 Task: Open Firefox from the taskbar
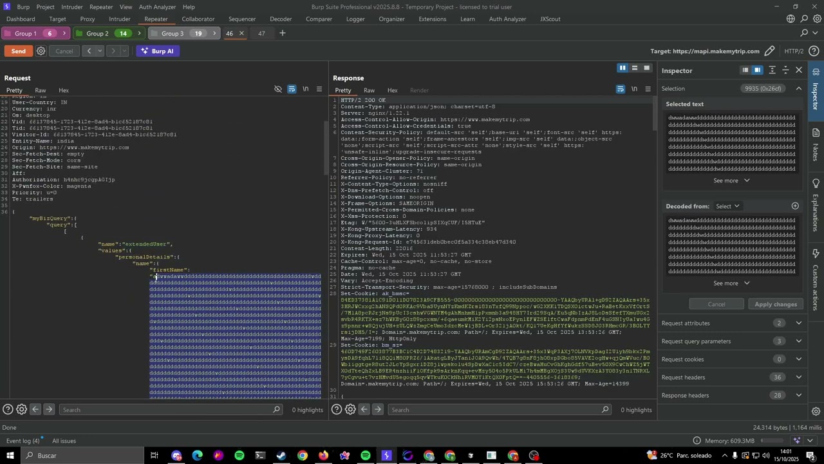pos(323,456)
